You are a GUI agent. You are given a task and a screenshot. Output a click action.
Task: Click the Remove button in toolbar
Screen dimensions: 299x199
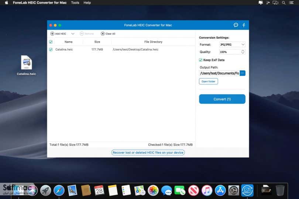click(x=87, y=34)
